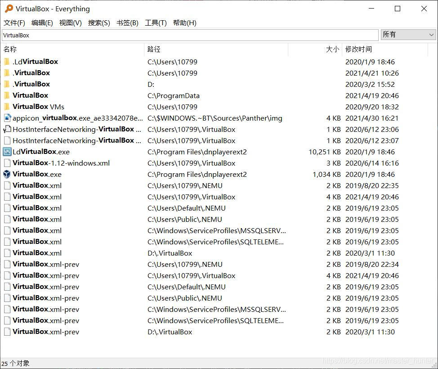Open the 所有 filter dropdown
This screenshot has width=438, height=369.
(430, 35)
